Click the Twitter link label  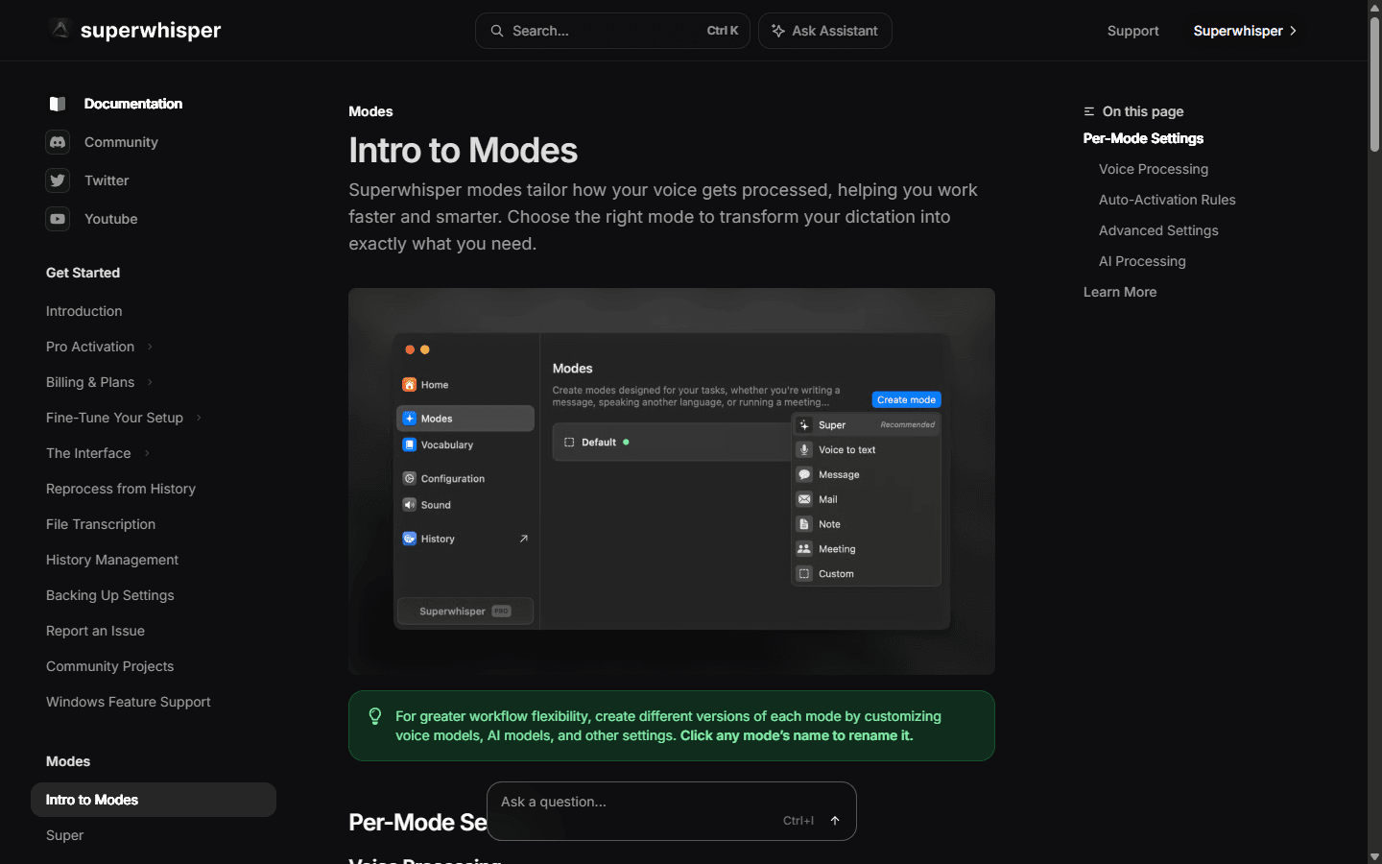pyautogui.click(x=107, y=180)
